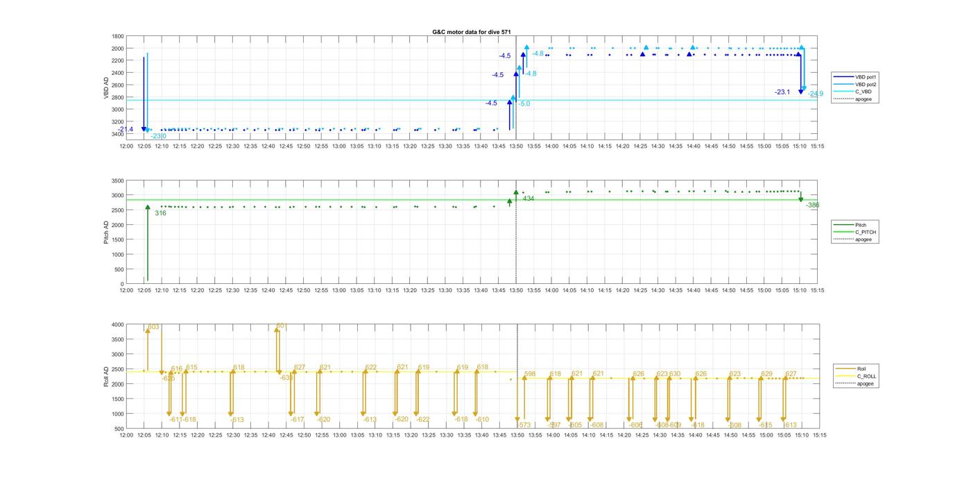Click the '-617' roll data label

point(297,419)
